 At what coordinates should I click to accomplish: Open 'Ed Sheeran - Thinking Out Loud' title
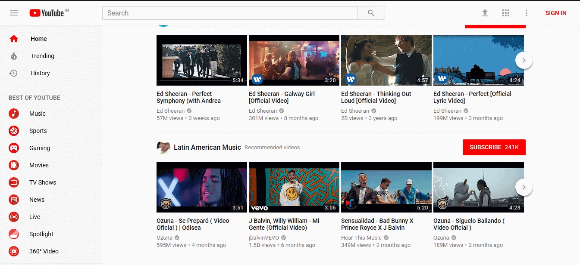pos(376,97)
